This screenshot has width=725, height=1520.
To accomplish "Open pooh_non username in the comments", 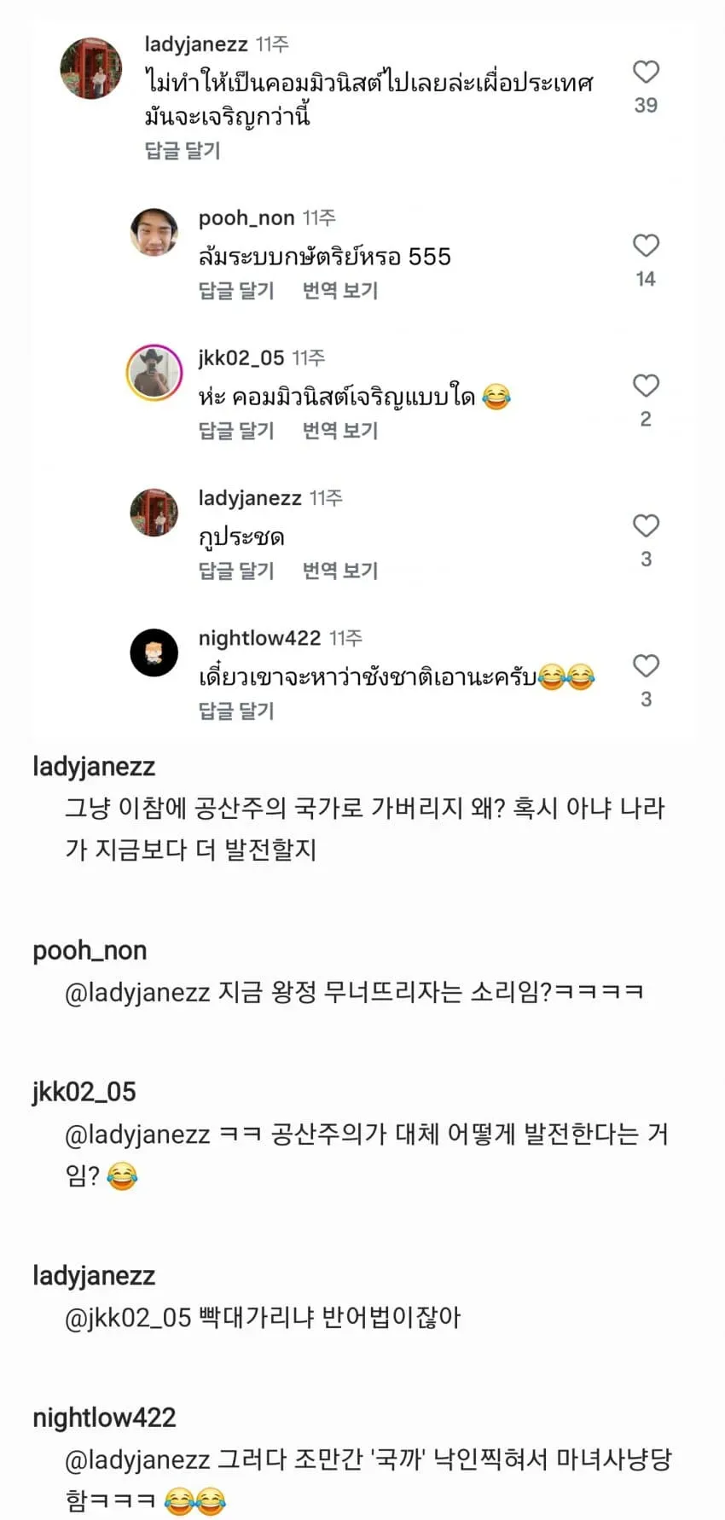I will pyautogui.click(x=246, y=218).
